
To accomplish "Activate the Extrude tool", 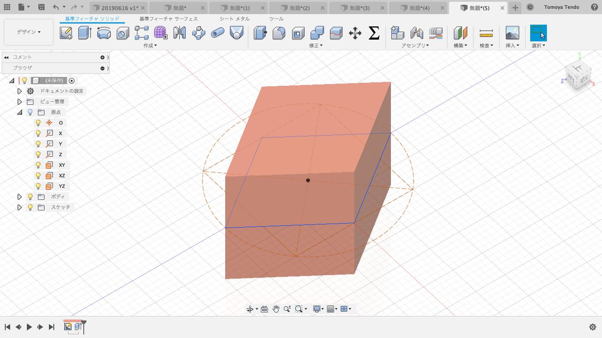I will [85, 33].
